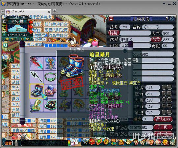Open the 低价兽决防合 stall sign

[56, 24]
